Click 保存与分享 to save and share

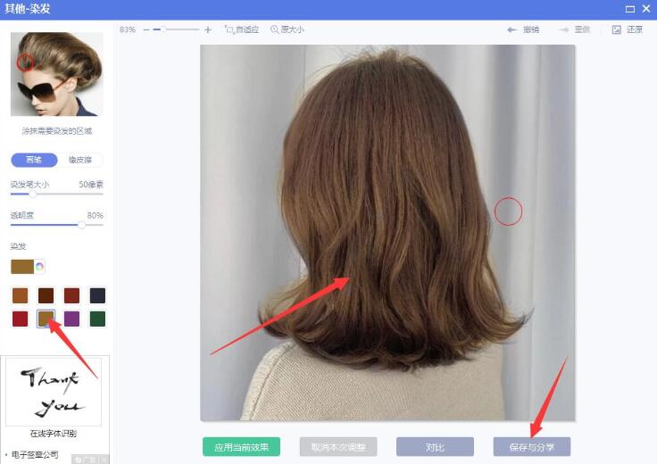[x=532, y=447]
